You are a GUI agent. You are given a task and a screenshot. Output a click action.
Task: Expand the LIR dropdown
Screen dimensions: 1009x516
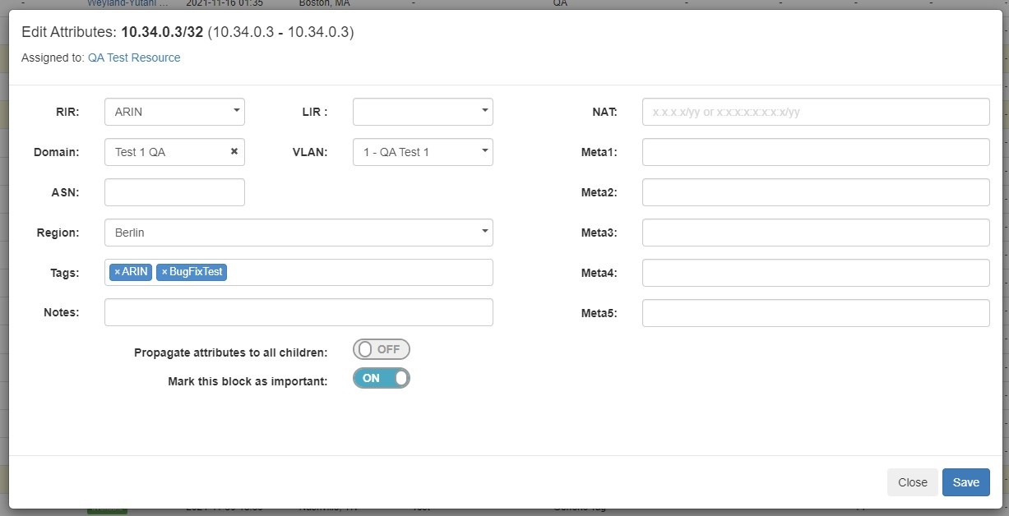pos(423,112)
